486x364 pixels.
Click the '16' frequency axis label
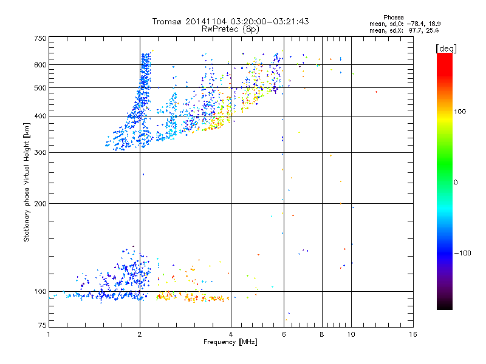click(413, 334)
